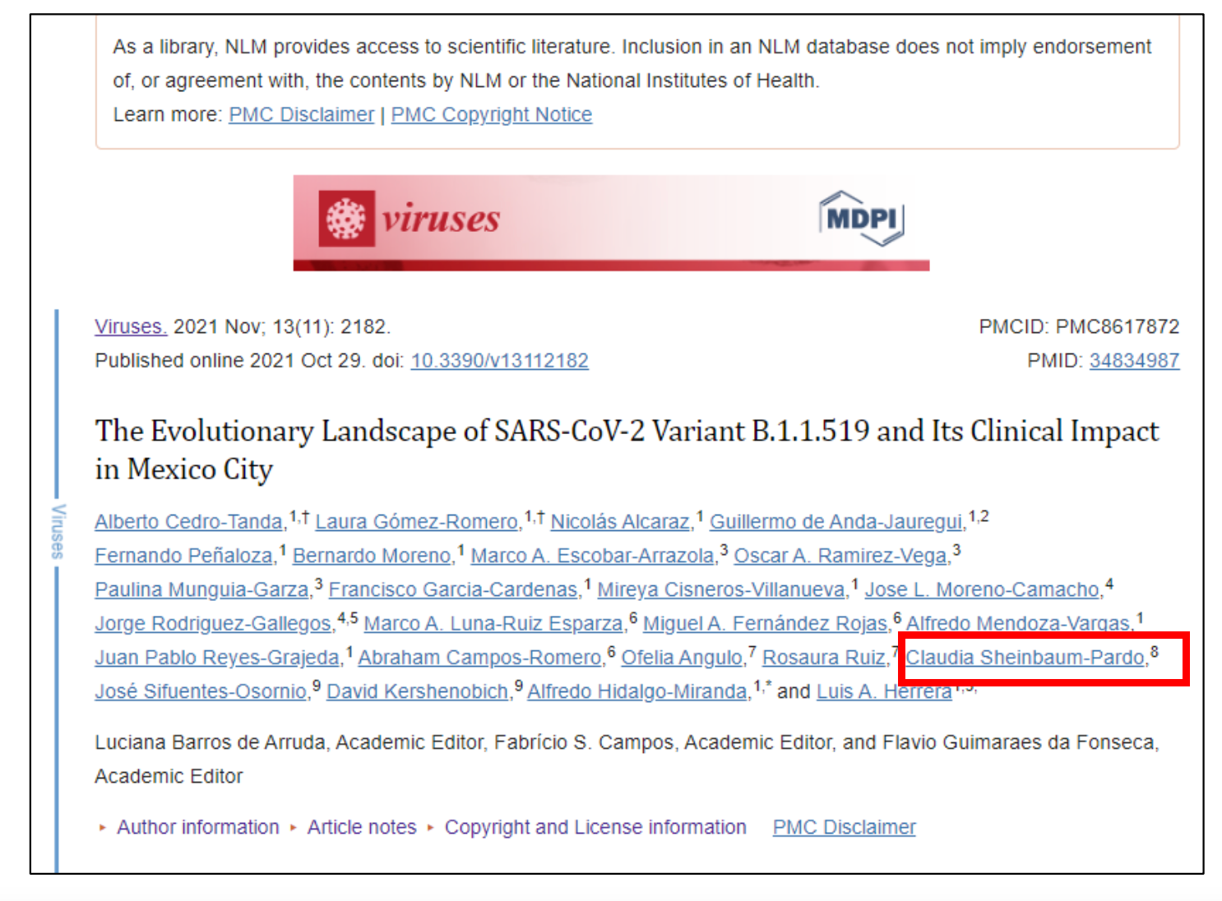Viewport: 1222px width, 901px height.
Task: Click the Viruses journal banner logo
Action: [410, 219]
